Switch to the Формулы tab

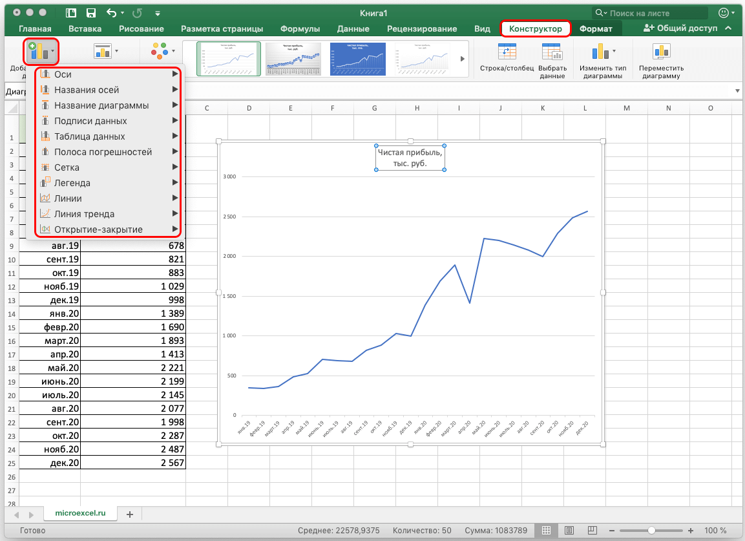point(300,29)
